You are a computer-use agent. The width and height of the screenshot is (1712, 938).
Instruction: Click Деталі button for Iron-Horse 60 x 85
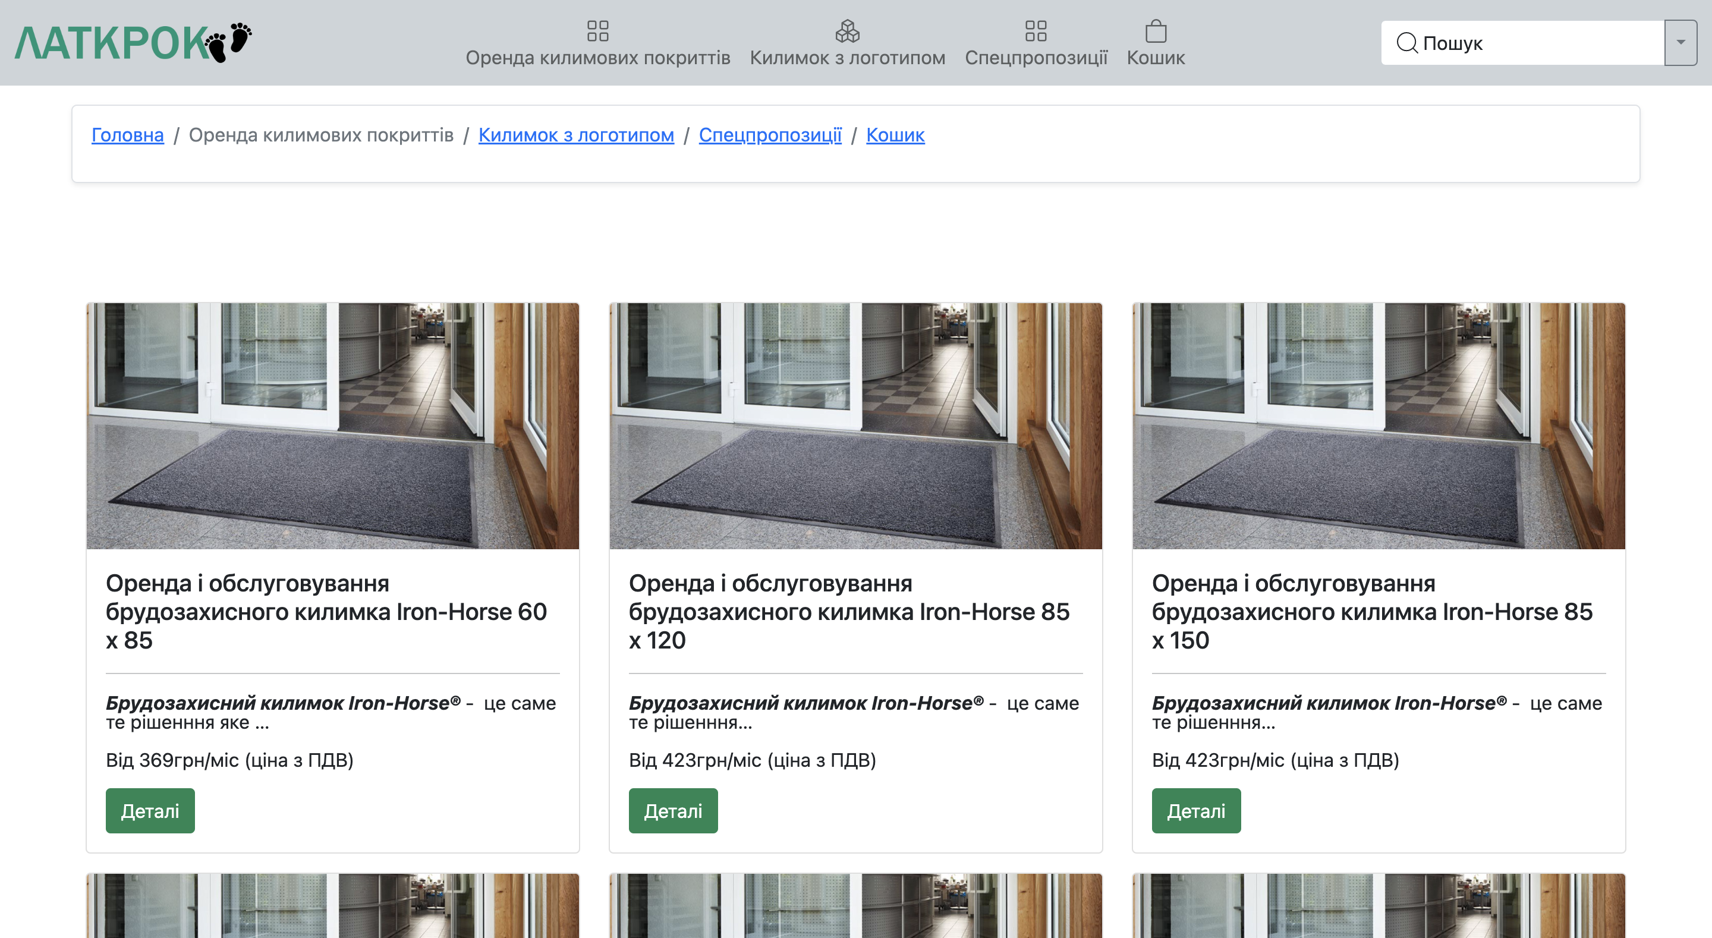150,810
